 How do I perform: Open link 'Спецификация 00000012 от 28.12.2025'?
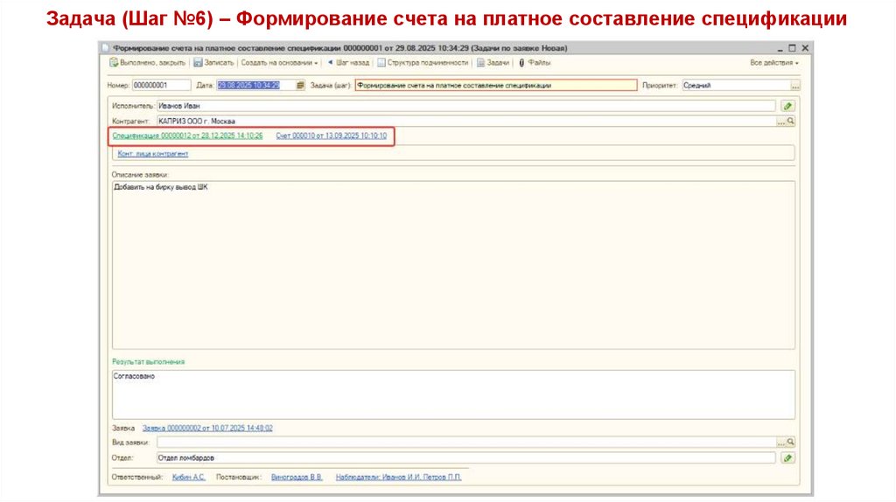187,136
